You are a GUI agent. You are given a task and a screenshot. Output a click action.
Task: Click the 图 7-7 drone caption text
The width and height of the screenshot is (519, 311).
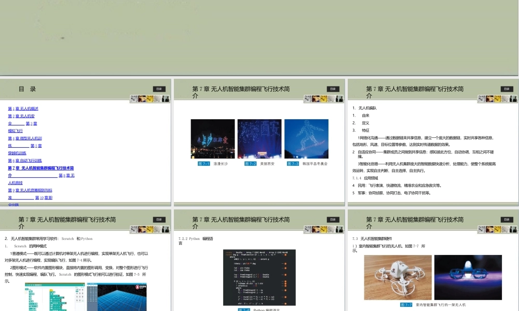point(433,305)
